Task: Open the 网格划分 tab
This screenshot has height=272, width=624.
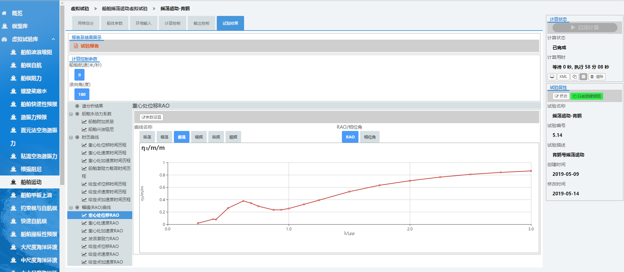Action: (x=85, y=23)
